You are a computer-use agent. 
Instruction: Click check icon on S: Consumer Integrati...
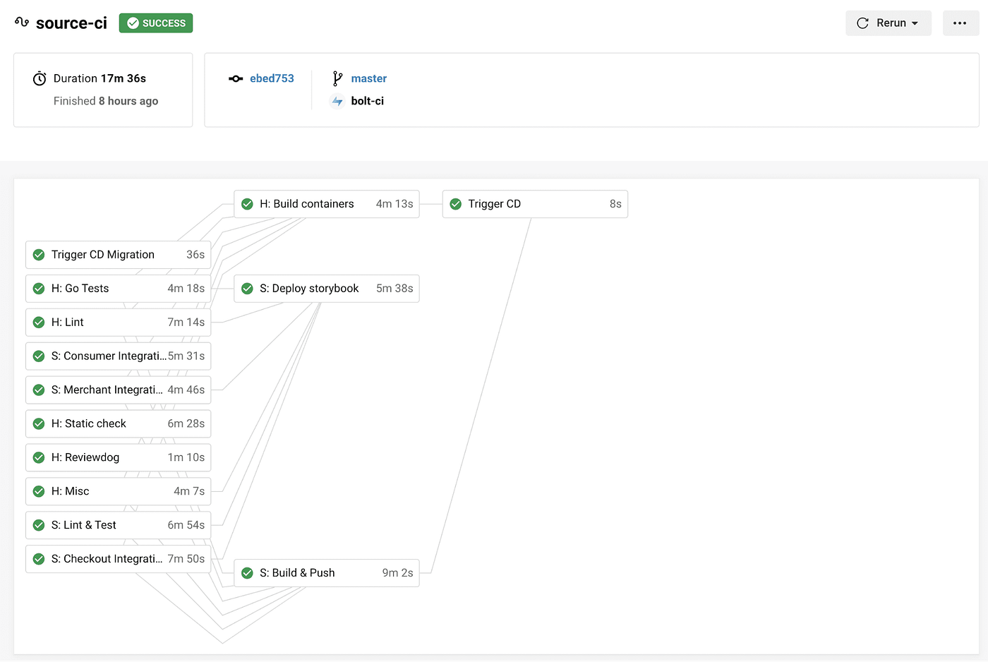pos(39,356)
